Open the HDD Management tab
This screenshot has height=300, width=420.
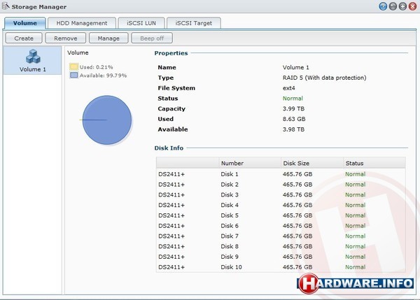coord(82,23)
